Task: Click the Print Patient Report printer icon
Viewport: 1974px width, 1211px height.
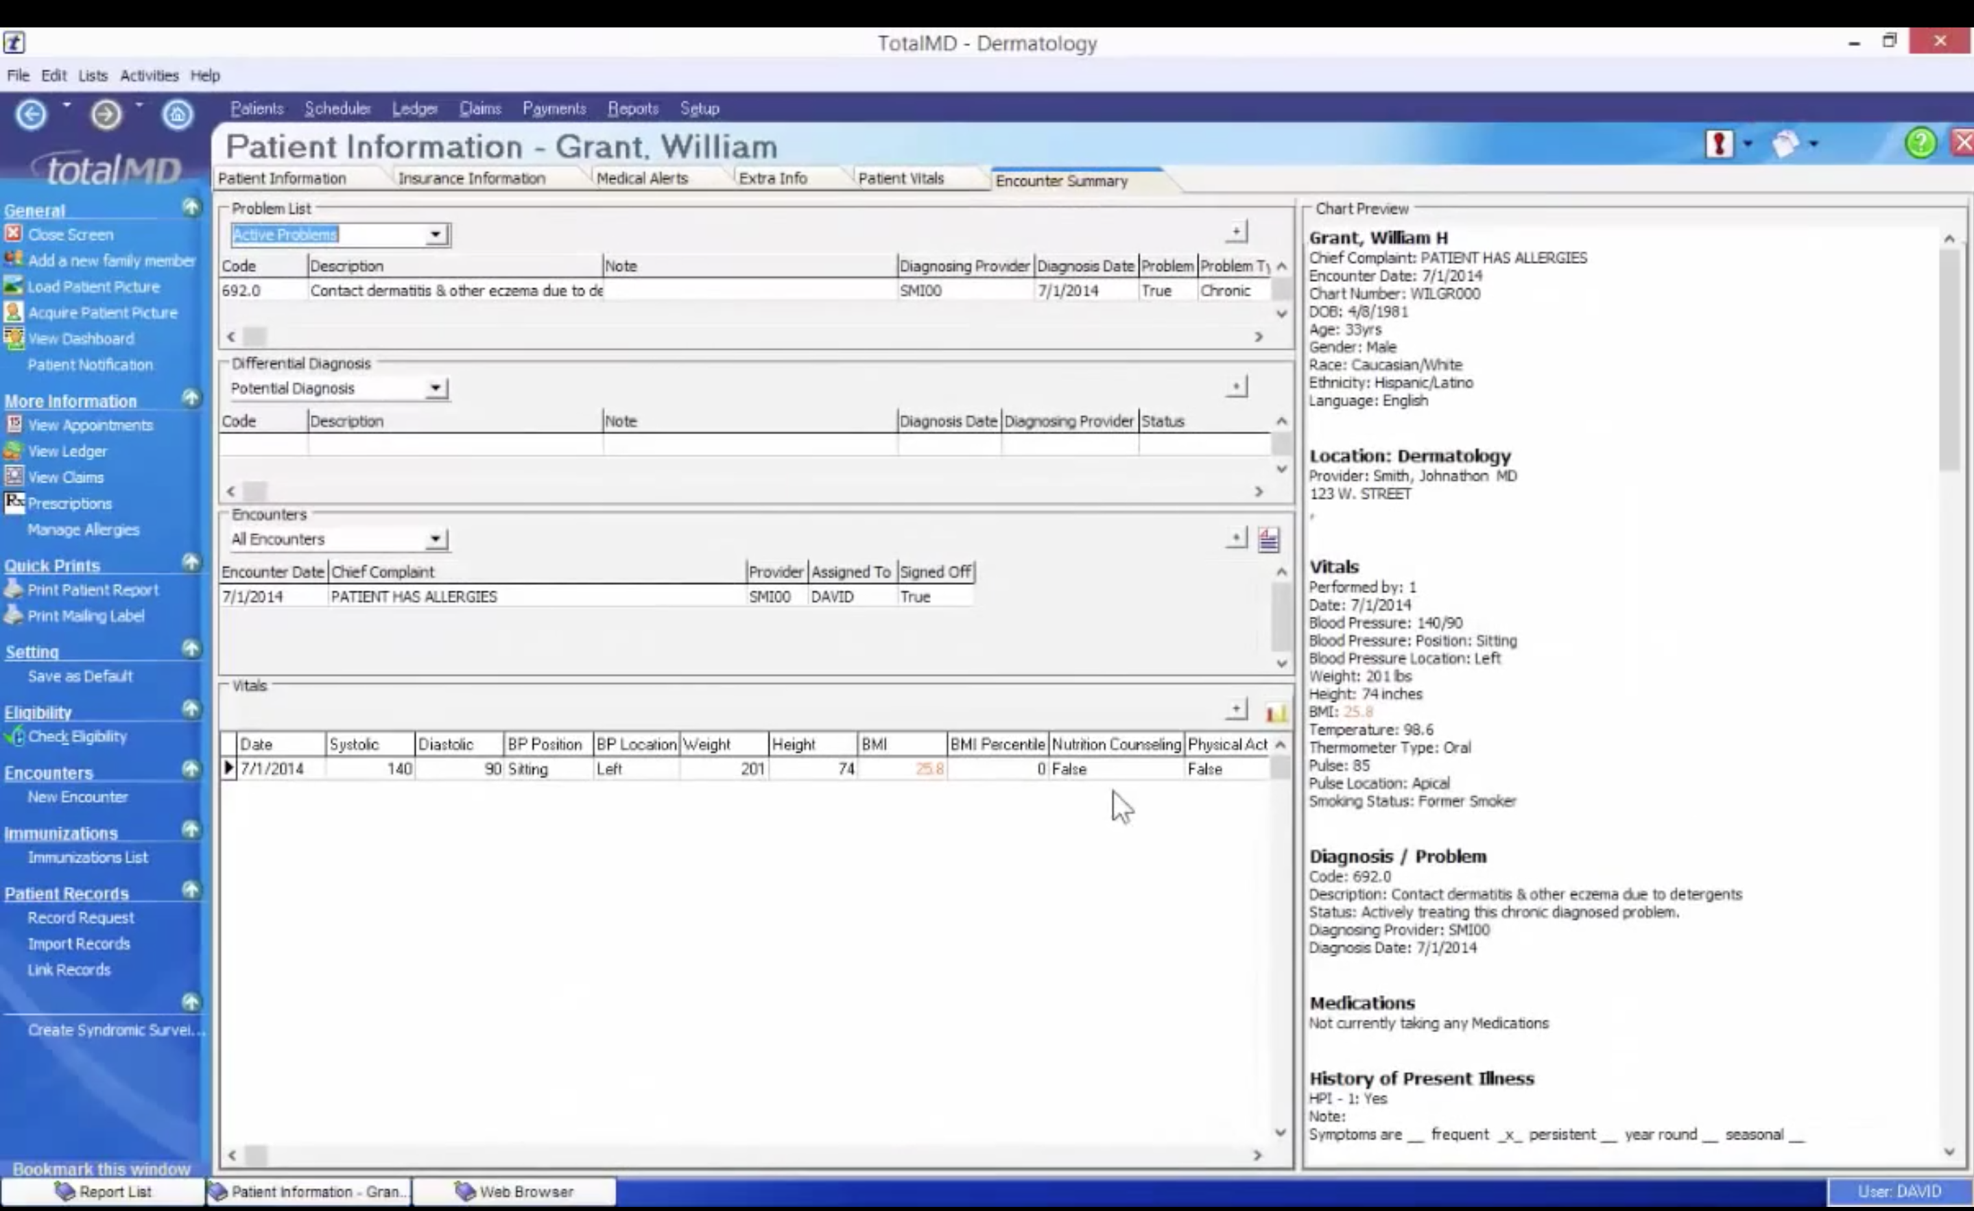Action: (x=14, y=590)
